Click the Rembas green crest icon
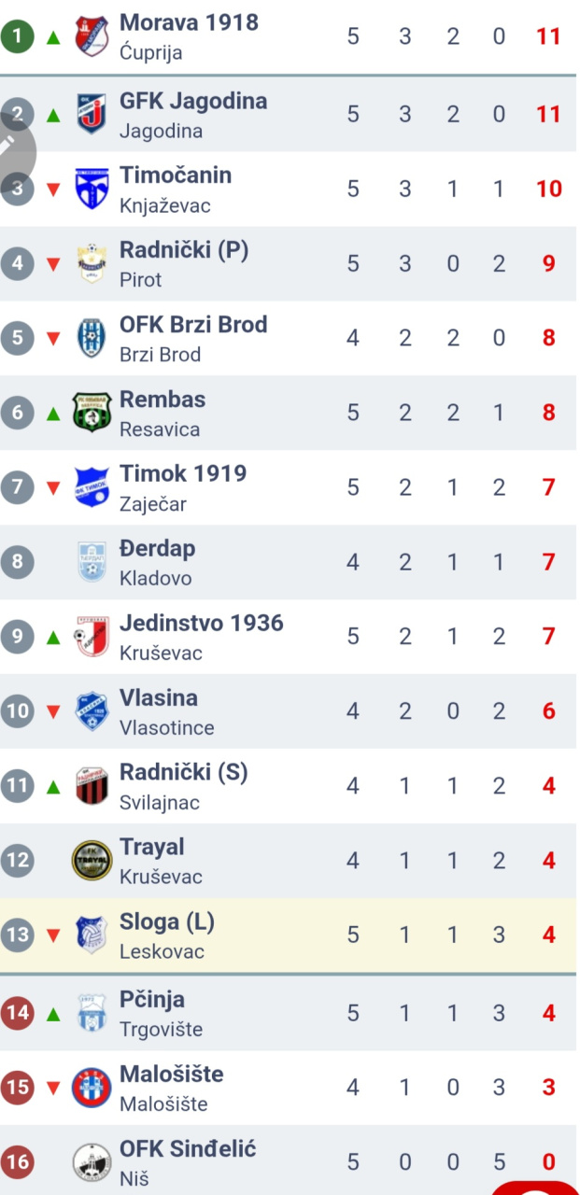 (92, 412)
